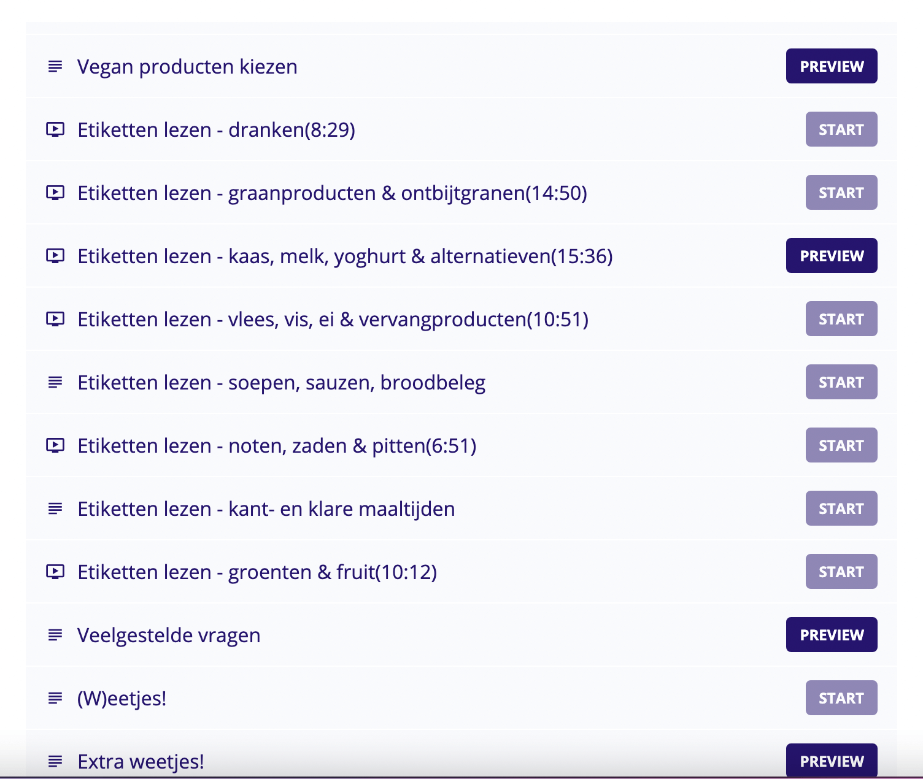The width and height of the screenshot is (923, 779).
Task: Preview the Veelgestelde vragen page
Action: coord(832,635)
